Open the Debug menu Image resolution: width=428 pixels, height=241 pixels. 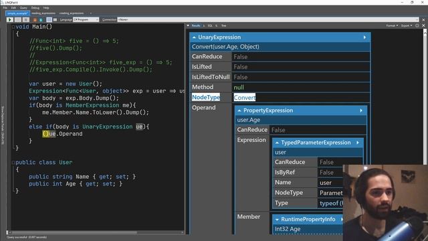click(35, 8)
